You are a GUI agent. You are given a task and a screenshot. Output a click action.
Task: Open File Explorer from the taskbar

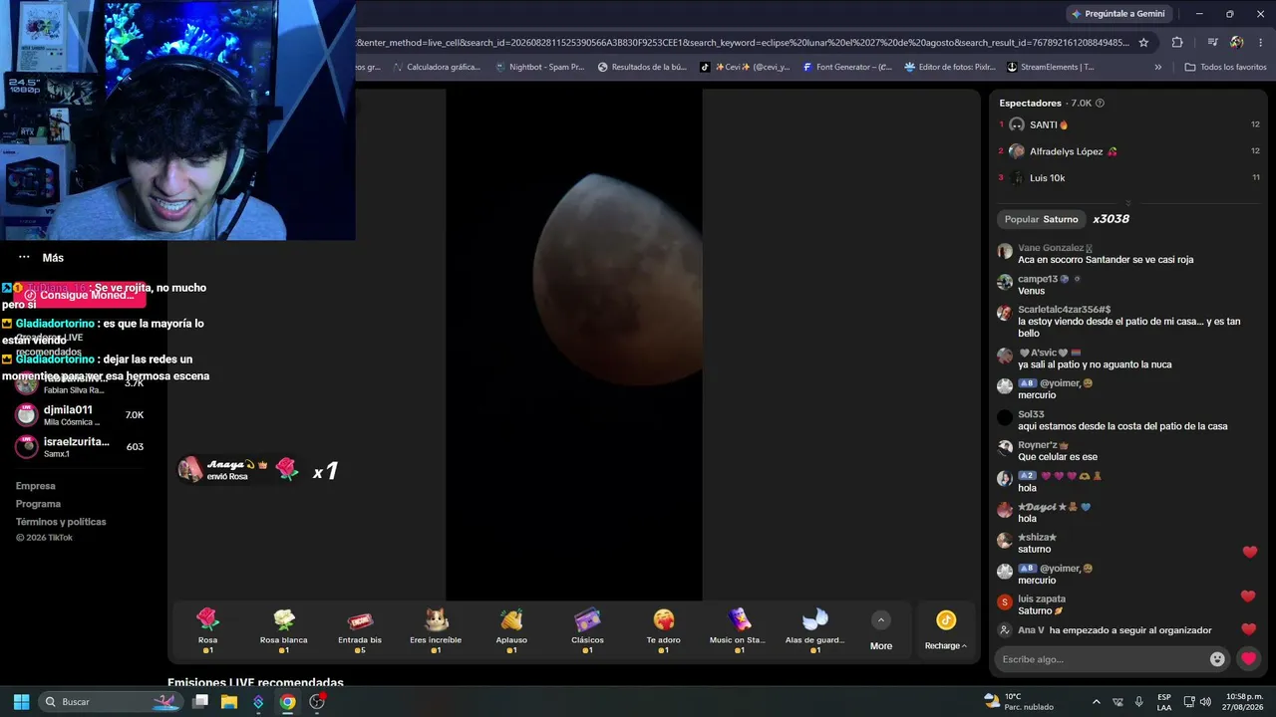(229, 701)
